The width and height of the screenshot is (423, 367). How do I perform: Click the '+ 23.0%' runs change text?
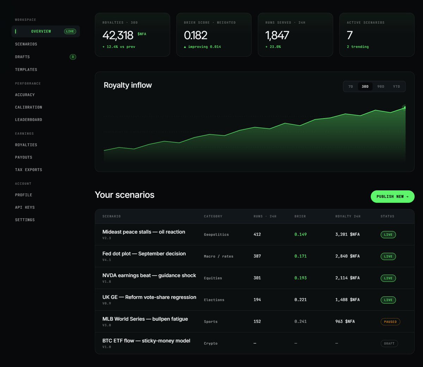[x=273, y=47]
